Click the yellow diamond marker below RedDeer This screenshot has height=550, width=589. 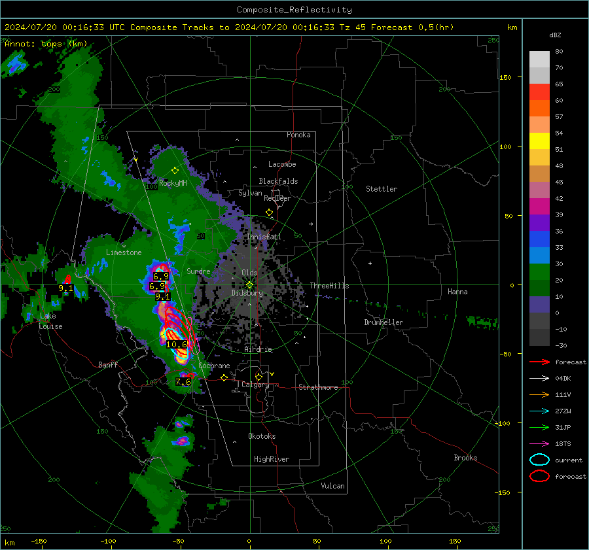[269, 213]
